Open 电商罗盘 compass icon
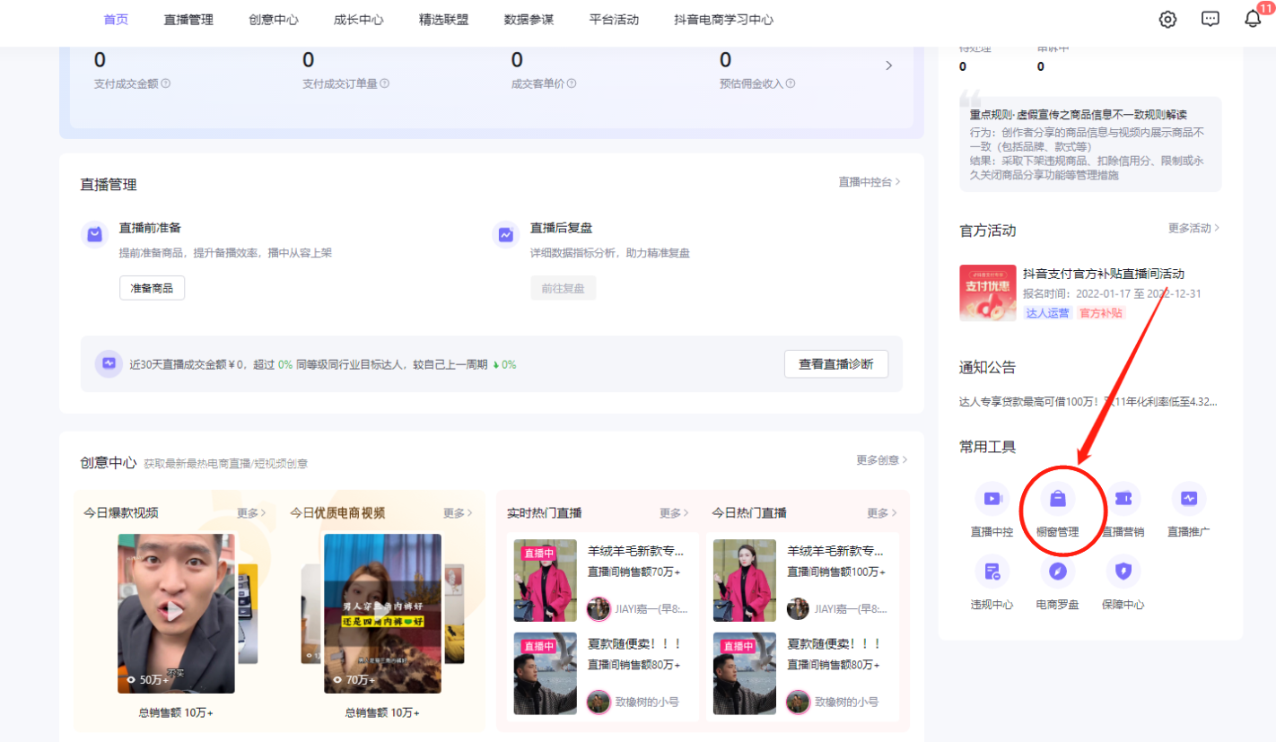This screenshot has width=1276, height=742. coord(1057,571)
